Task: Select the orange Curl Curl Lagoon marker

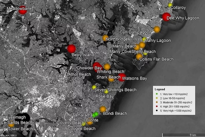Action: (x=157, y=29)
